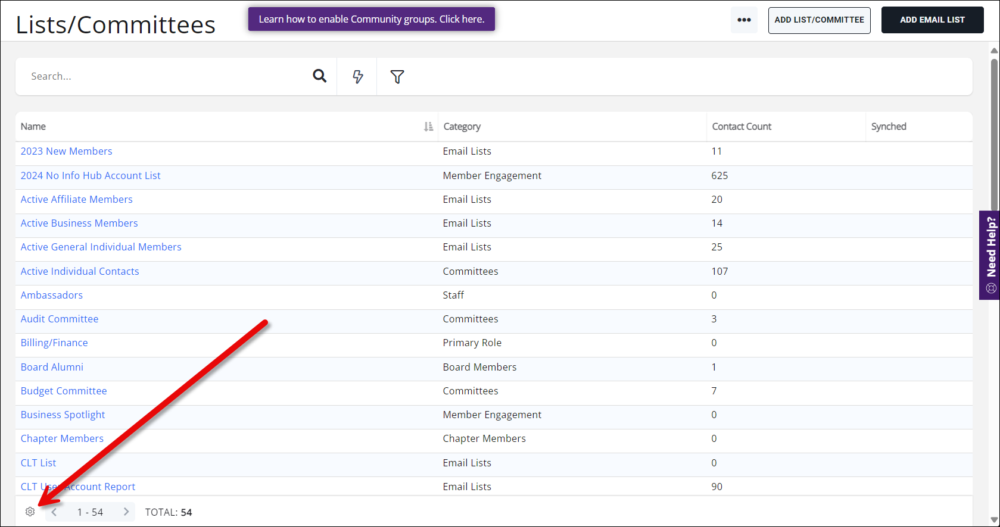Click the Community groups banner

pyautogui.click(x=371, y=19)
